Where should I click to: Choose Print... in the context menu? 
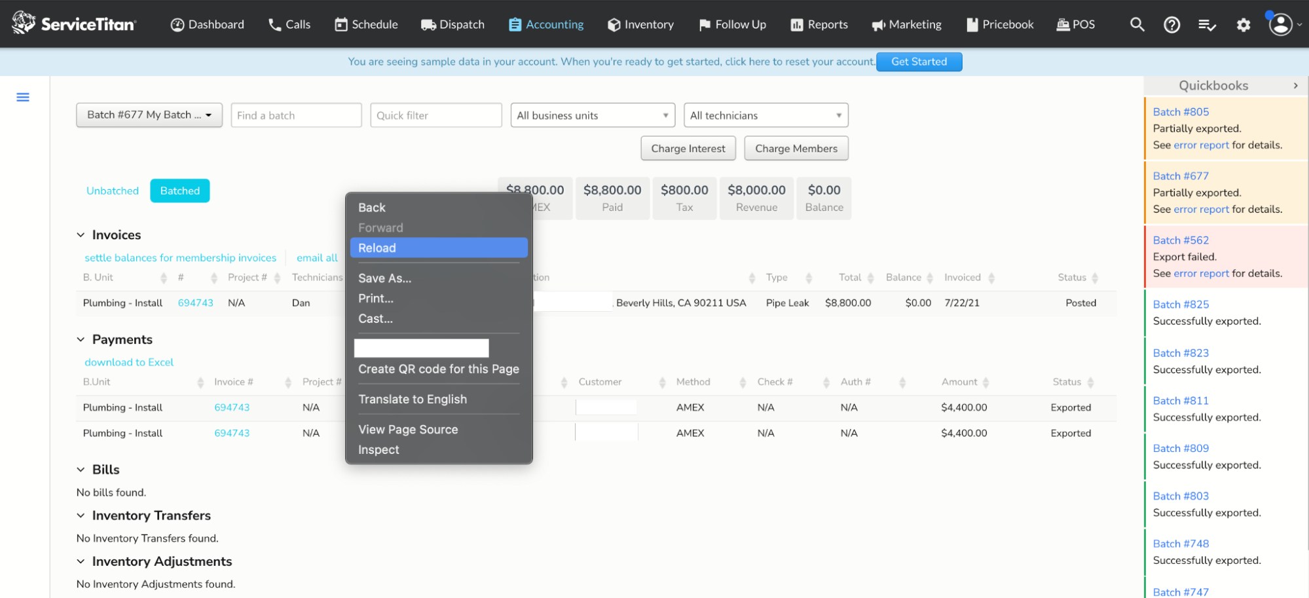[439, 299]
